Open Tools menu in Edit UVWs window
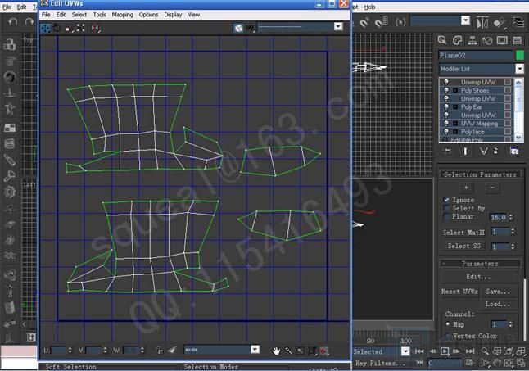This screenshot has height=371, width=529. click(x=100, y=15)
